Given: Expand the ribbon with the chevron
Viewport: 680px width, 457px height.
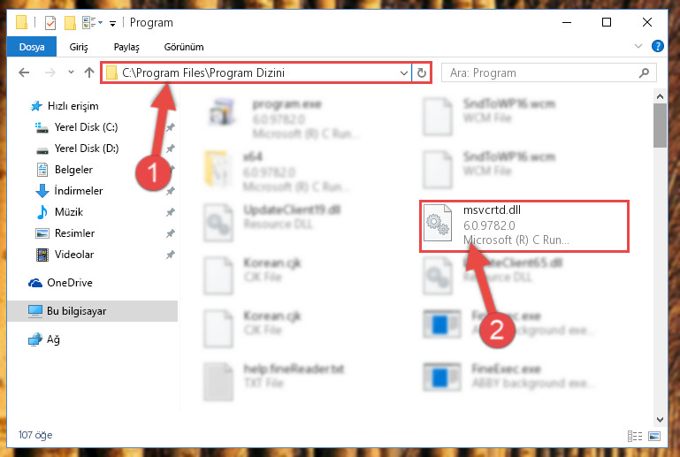Looking at the screenshot, I should pos(638,46).
